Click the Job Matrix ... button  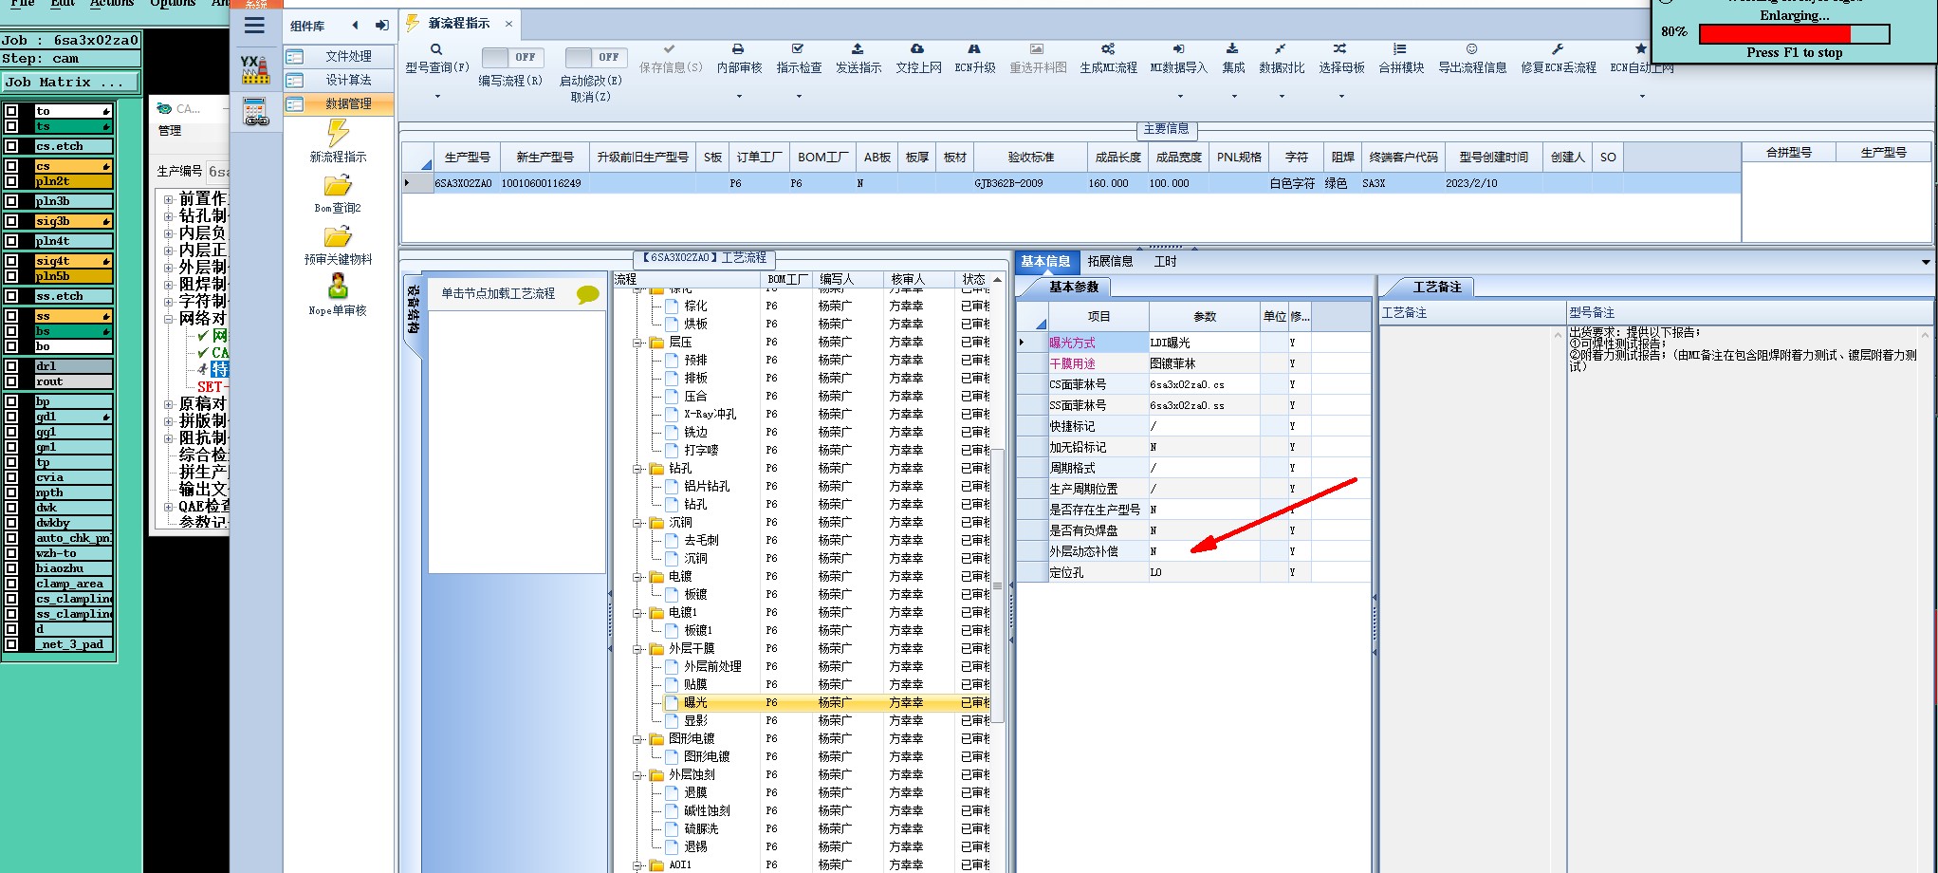(70, 83)
